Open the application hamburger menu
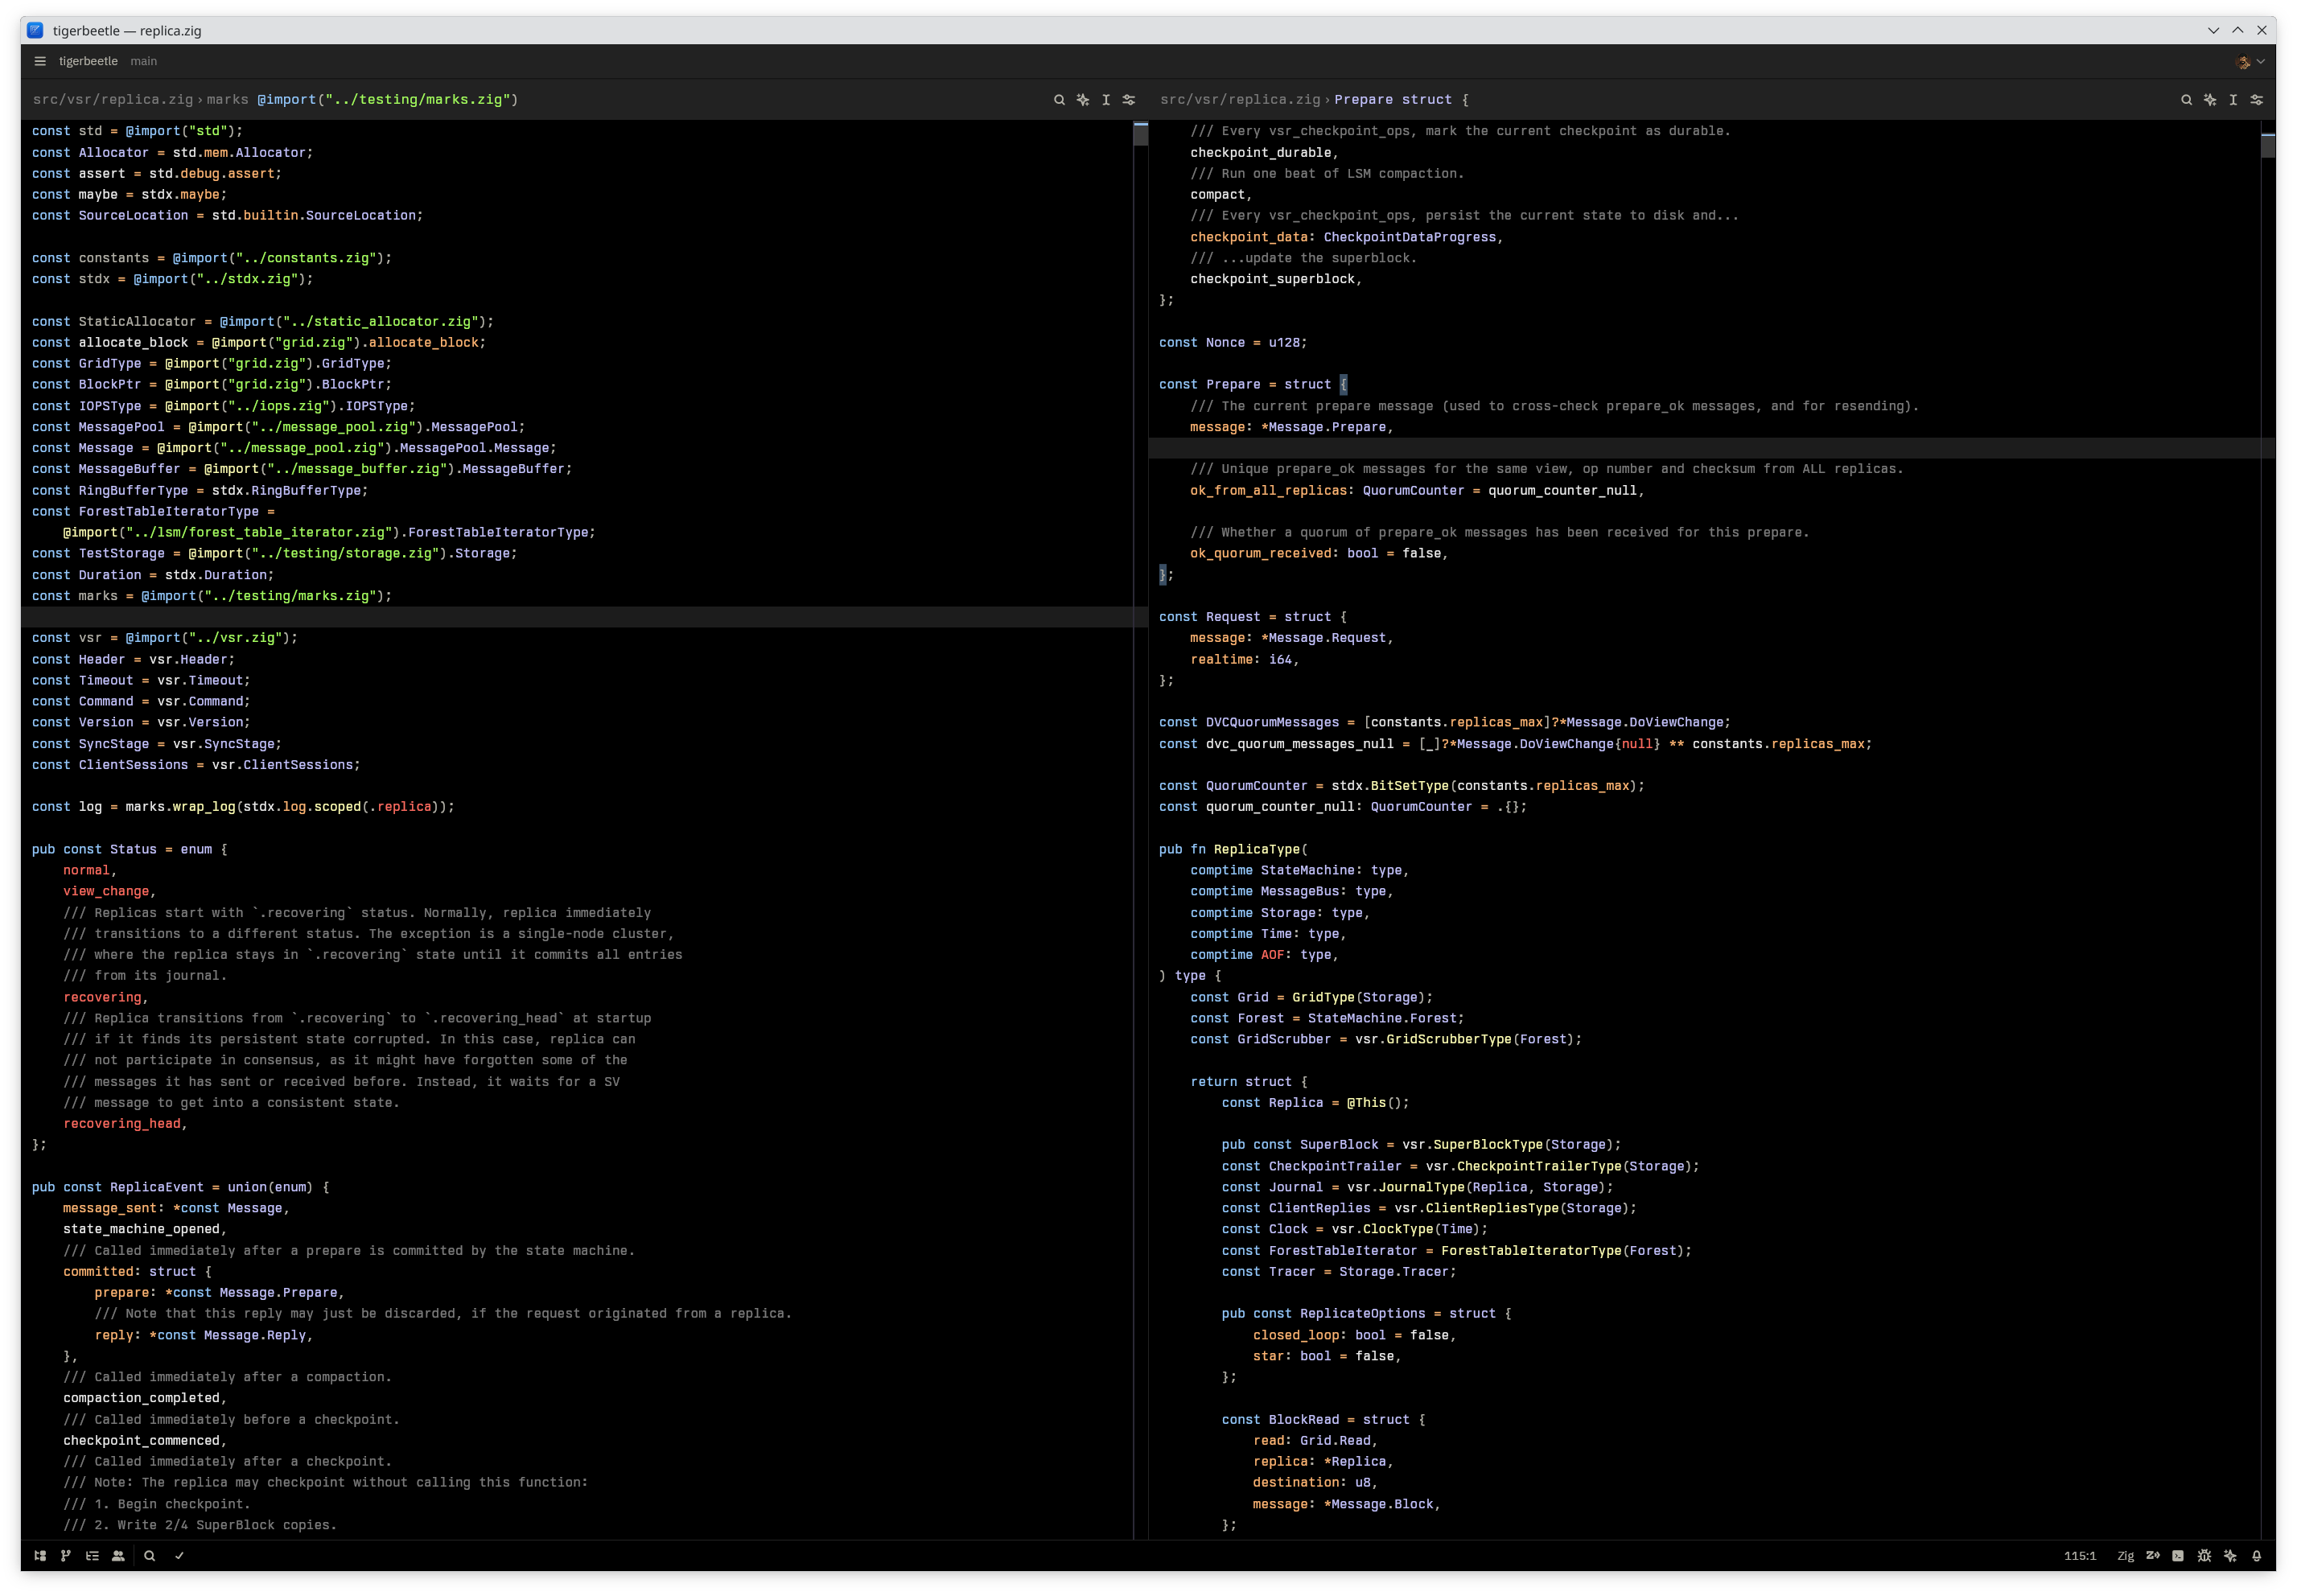This screenshot has width=2297, height=1596. pyautogui.click(x=40, y=61)
